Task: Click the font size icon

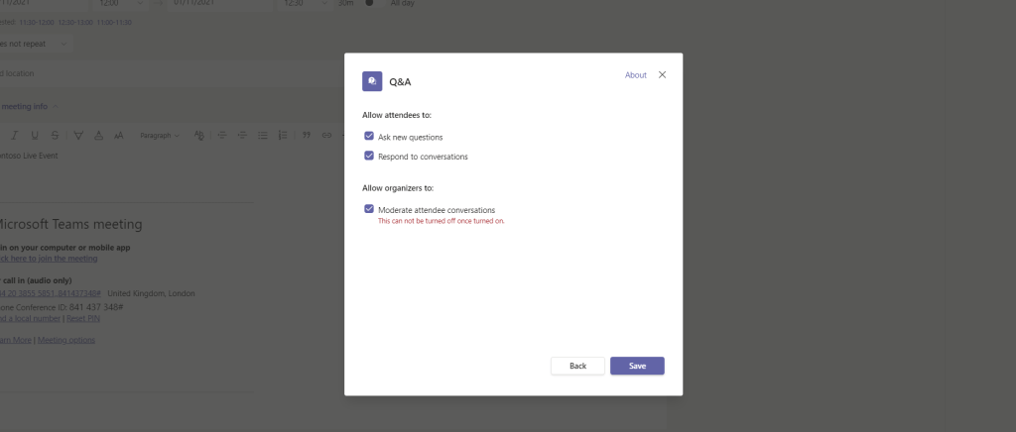Action: pos(118,135)
